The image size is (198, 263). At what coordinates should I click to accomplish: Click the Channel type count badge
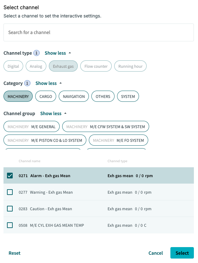click(x=36, y=53)
